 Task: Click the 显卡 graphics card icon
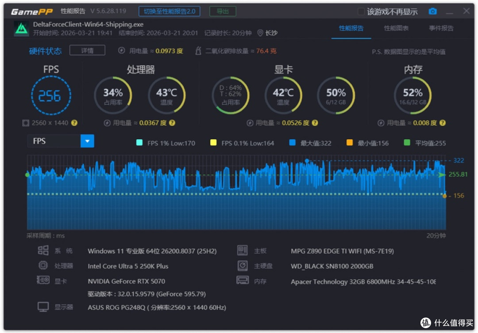click(x=43, y=280)
